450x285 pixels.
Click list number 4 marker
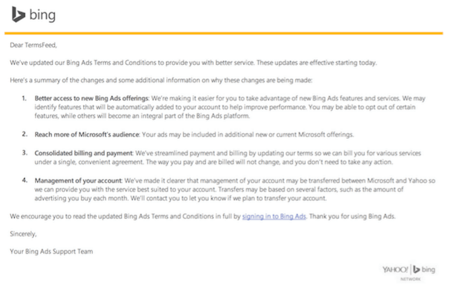[24, 180]
